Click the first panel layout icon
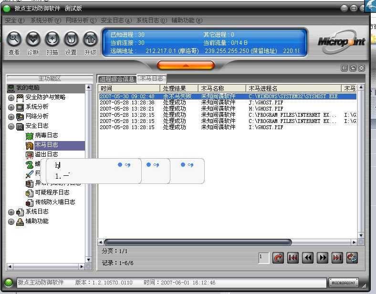 pos(344,68)
